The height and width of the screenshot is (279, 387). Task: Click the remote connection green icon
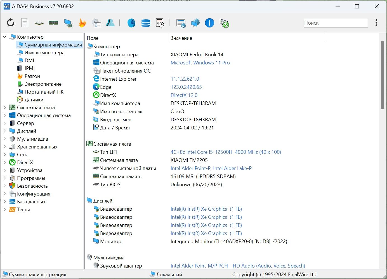[x=224, y=23]
